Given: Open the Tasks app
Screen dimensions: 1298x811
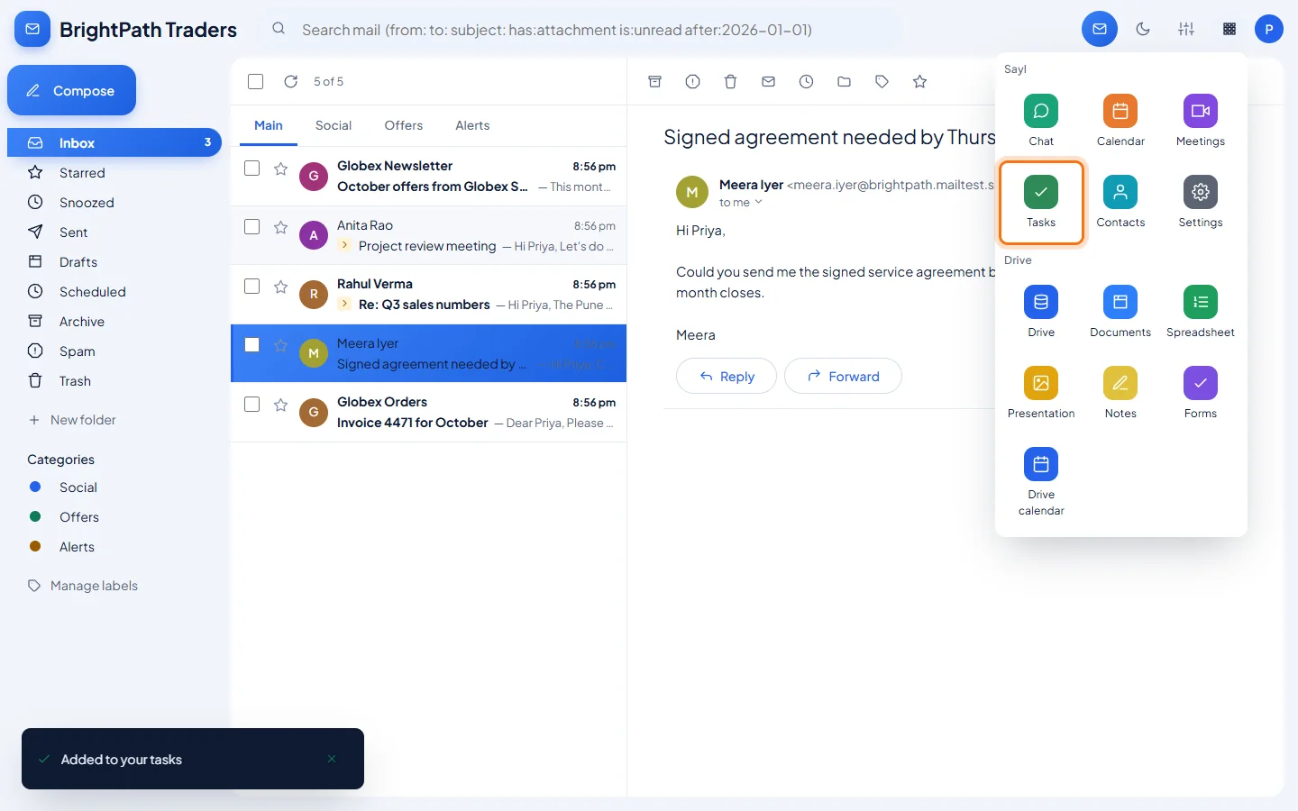Looking at the screenshot, I should click(x=1041, y=202).
